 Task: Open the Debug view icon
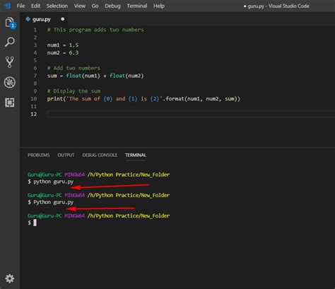pyautogui.click(x=10, y=82)
